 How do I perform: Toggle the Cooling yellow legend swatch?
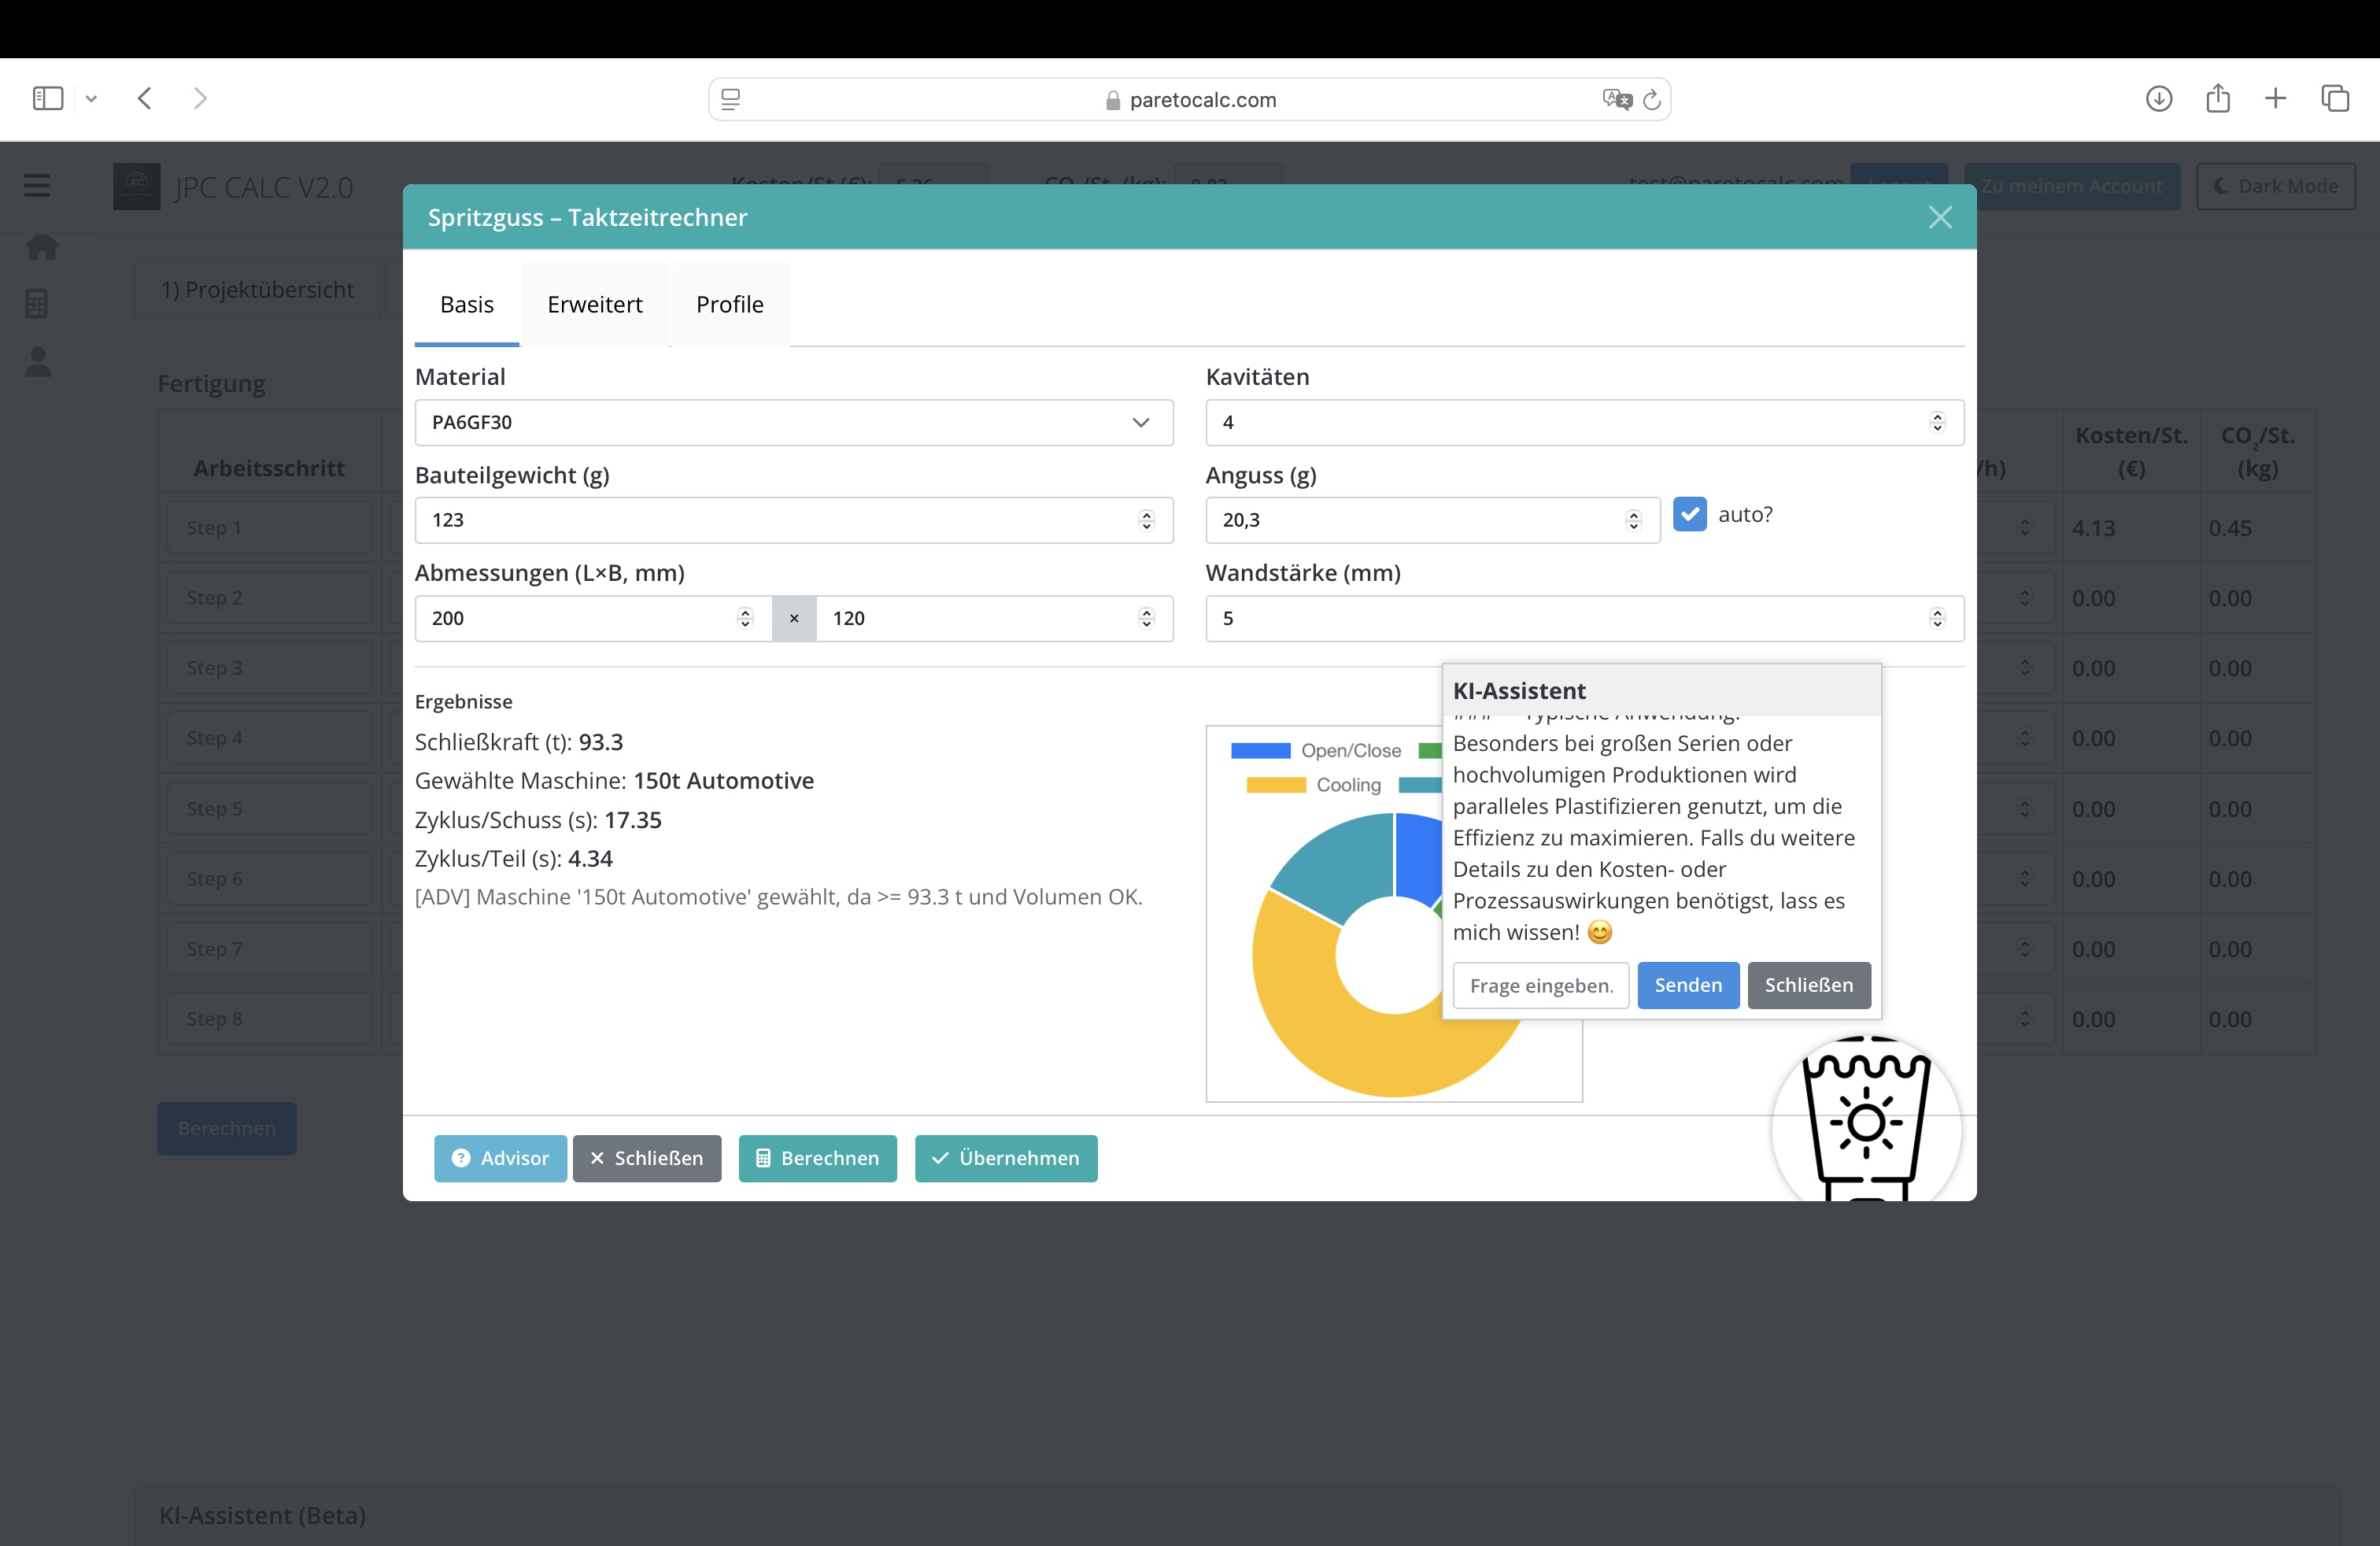point(1276,785)
